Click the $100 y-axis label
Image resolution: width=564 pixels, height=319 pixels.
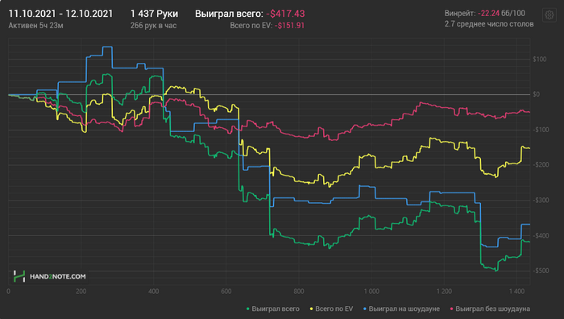click(x=540, y=59)
